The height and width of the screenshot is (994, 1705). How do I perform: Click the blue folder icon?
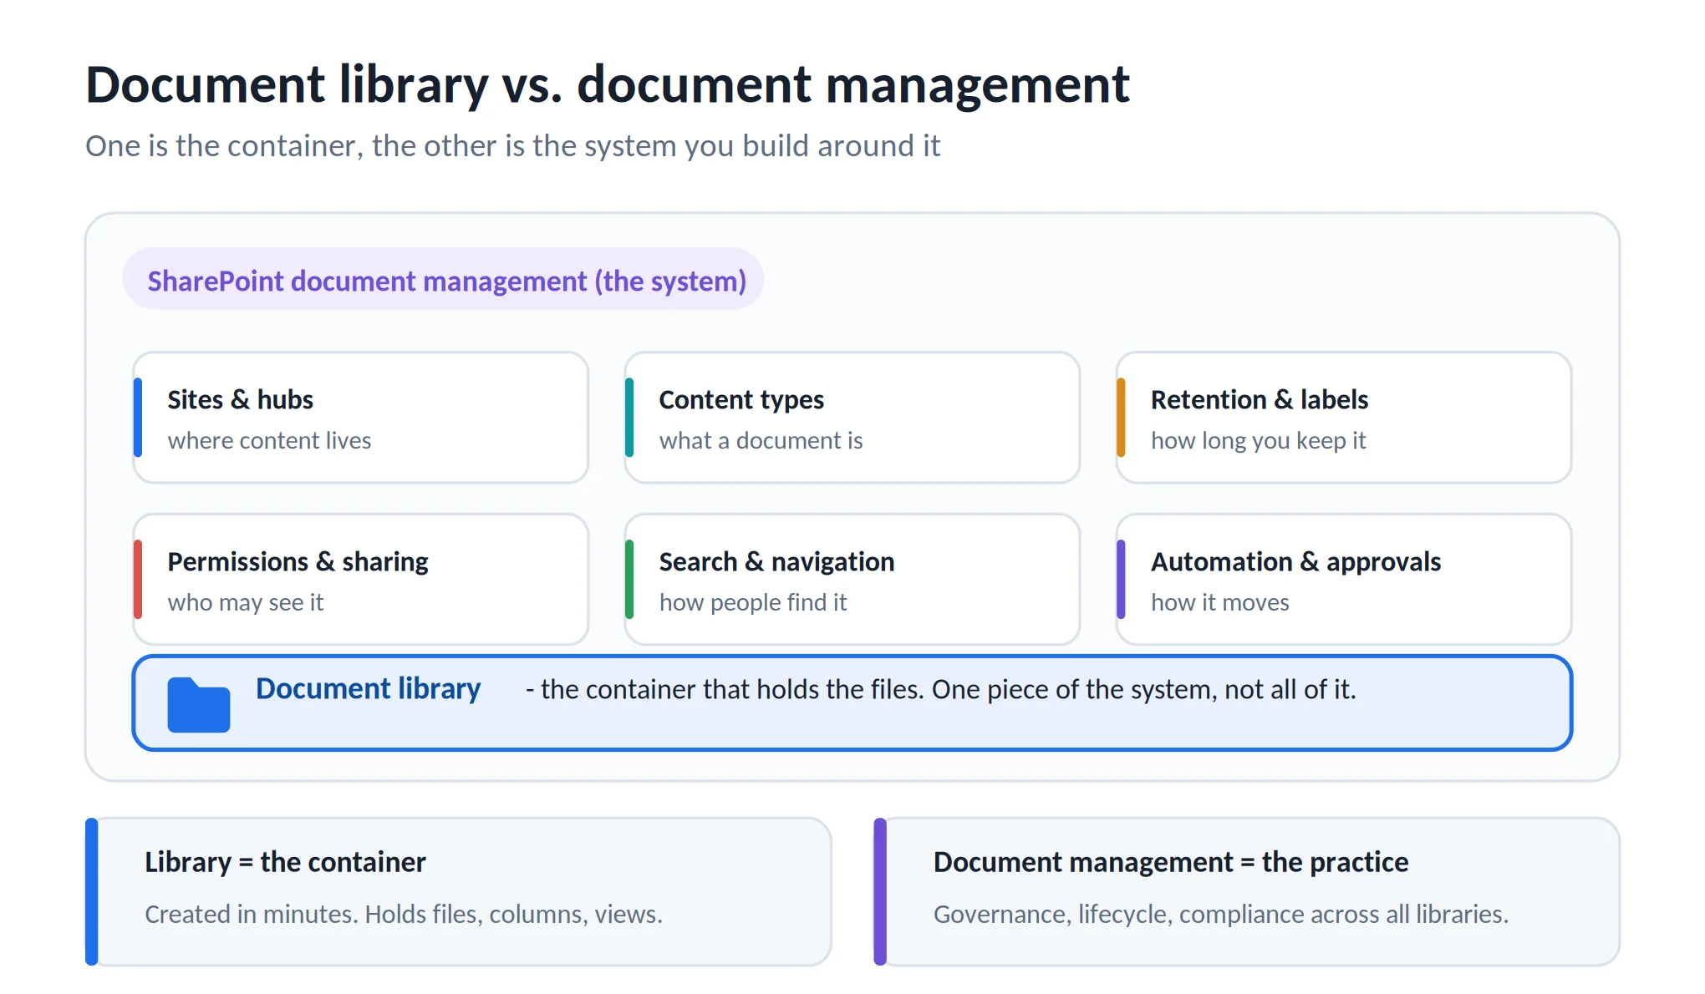tap(198, 705)
